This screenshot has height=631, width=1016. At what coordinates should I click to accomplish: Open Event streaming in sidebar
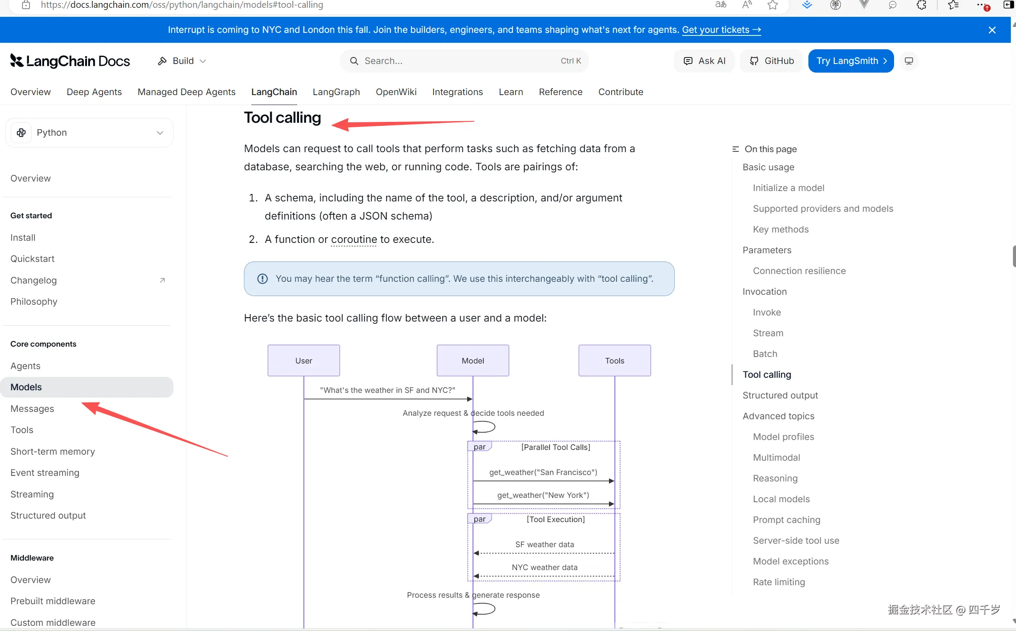(45, 473)
